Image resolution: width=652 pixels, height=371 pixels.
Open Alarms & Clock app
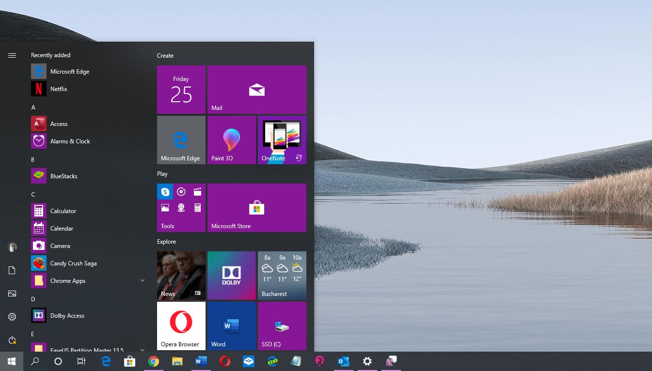click(89, 141)
